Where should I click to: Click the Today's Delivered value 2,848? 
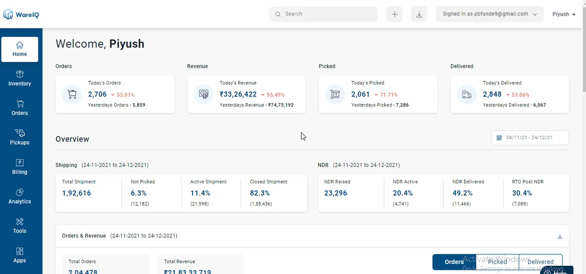492,94
